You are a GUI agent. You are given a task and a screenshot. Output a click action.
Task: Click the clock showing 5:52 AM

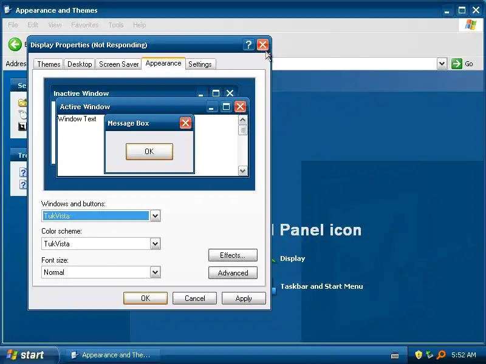464,355
